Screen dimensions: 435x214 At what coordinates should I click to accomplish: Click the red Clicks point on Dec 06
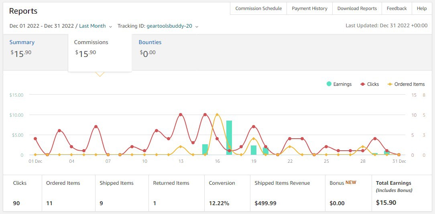(96, 127)
